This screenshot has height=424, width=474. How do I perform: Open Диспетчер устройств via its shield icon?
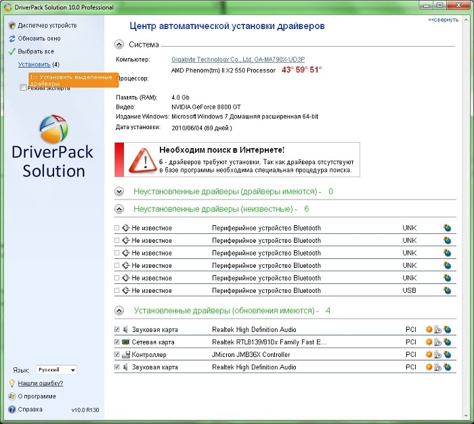pyautogui.click(x=12, y=26)
